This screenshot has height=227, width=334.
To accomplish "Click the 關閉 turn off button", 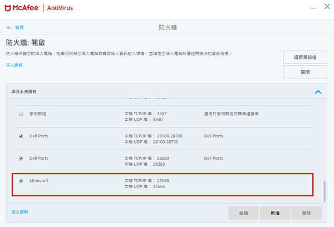I will point(305,72).
